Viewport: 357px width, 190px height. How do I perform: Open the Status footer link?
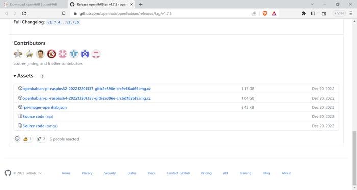point(132,173)
